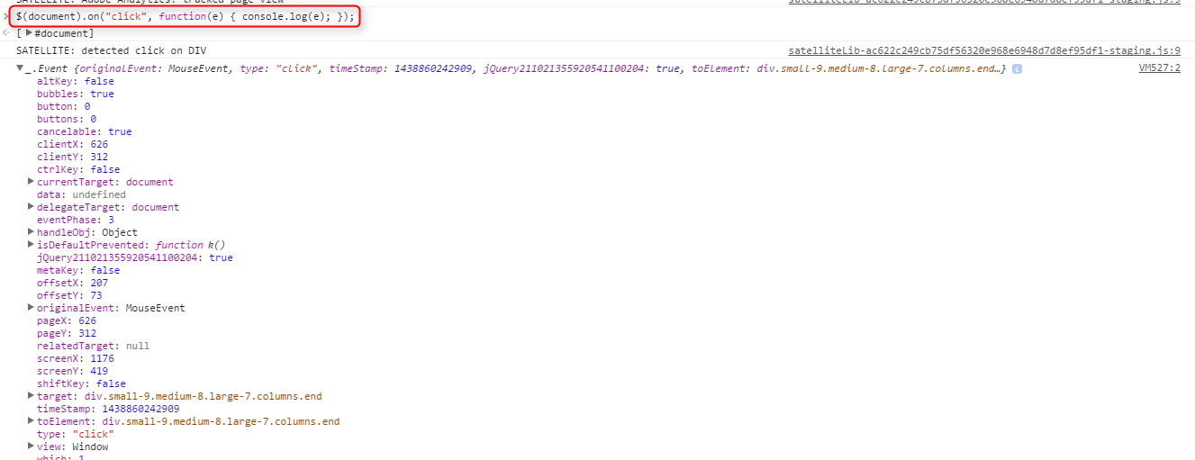
Task: Click the input prompt chevron beside $(document) command
Action: click(x=8, y=17)
